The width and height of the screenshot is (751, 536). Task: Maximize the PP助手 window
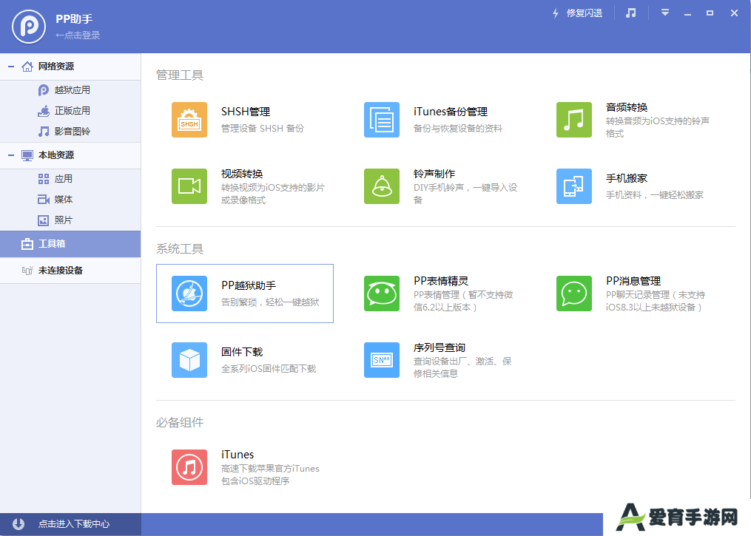[710, 13]
